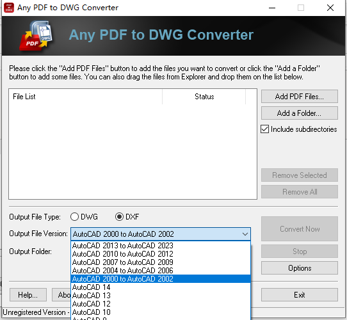Close the converter window
The height and width of the screenshot is (320, 347).
[330, 8]
